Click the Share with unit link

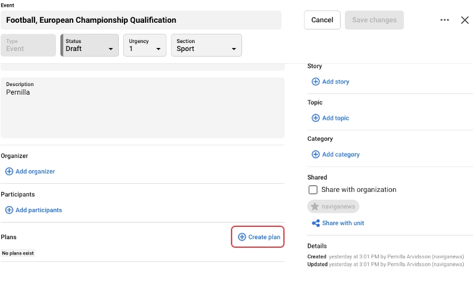pyautogui.click(x=342, y=223)
